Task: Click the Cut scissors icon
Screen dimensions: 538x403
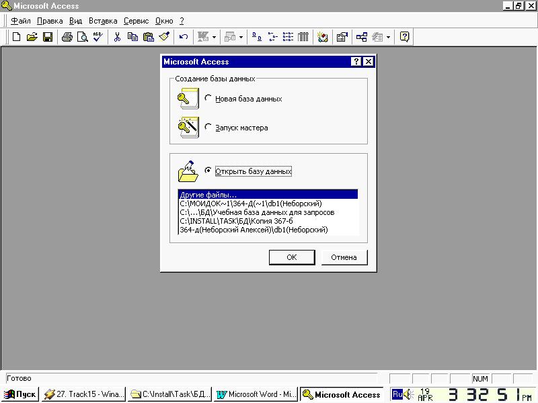Action: [x=117, y=37]
